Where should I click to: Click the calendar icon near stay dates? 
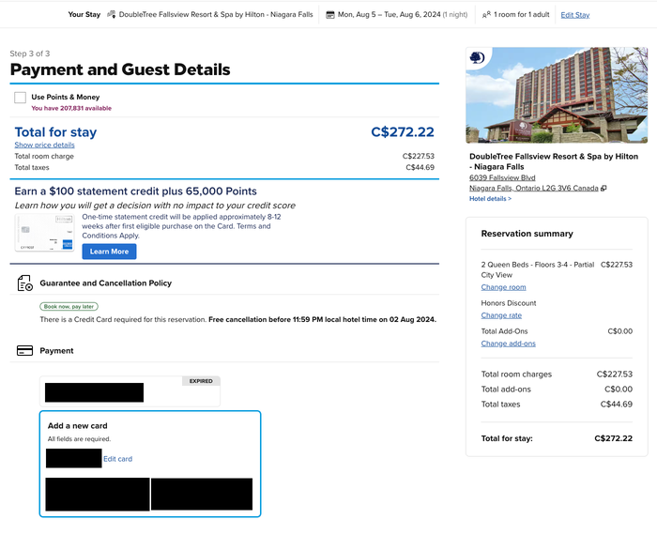(x=330, y=15)
